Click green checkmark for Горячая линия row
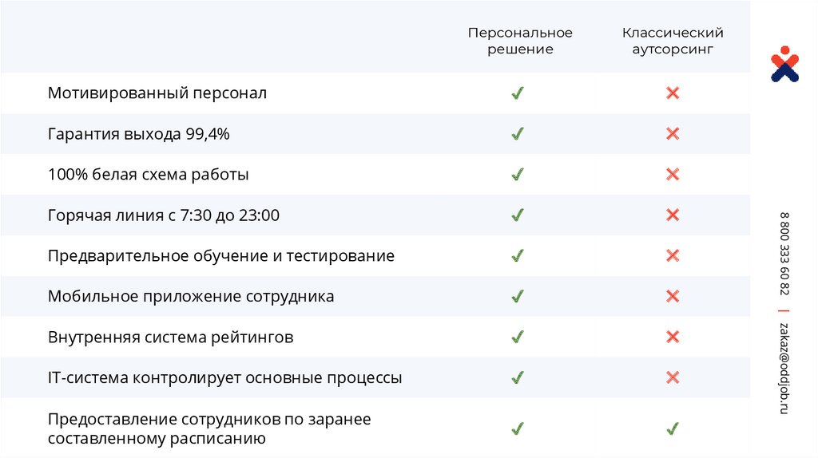Viewport: 818px width, 458px height. [518, 215]
